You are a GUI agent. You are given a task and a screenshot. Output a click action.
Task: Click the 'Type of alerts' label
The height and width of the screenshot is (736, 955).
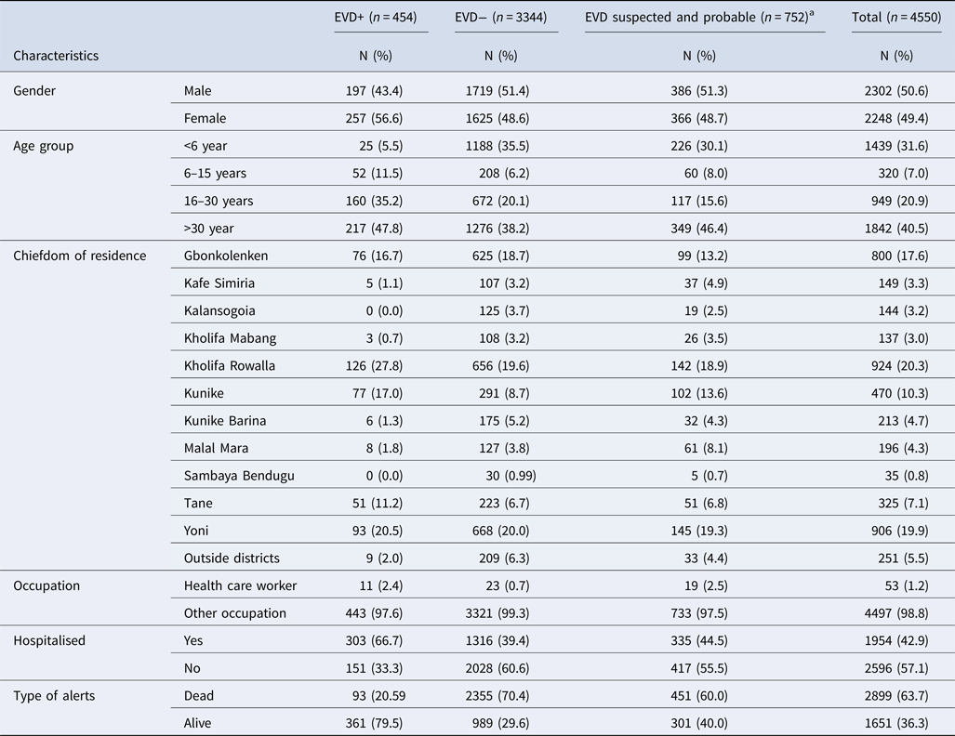coord(54,696)
